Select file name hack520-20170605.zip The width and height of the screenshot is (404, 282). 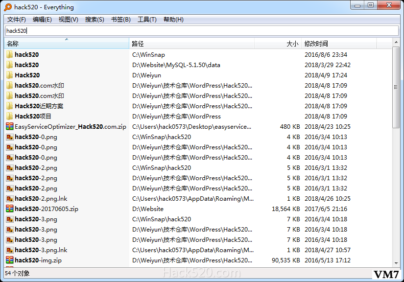point(47,209)
